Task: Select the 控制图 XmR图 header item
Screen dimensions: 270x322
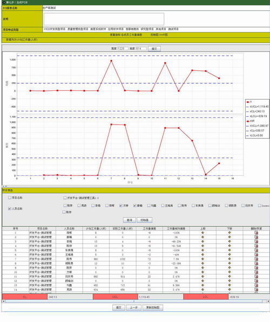Action: (x=159, y=35)
